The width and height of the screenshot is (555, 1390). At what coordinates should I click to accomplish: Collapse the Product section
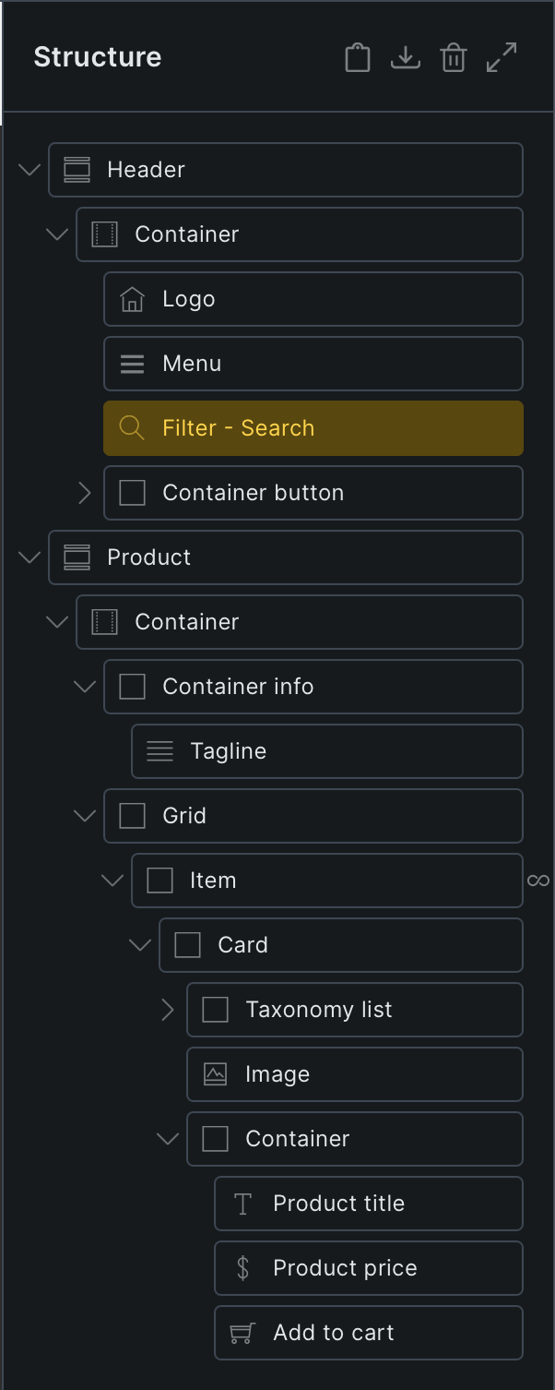click(x=30, y=557)
